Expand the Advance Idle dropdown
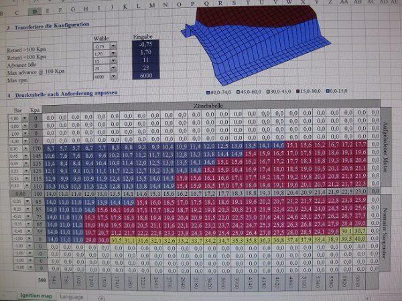Viewport: 402px width, 301px height. click(113, 62)
